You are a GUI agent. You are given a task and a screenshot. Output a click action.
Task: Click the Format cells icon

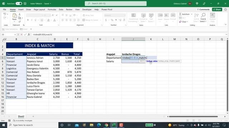click(173, 15)
